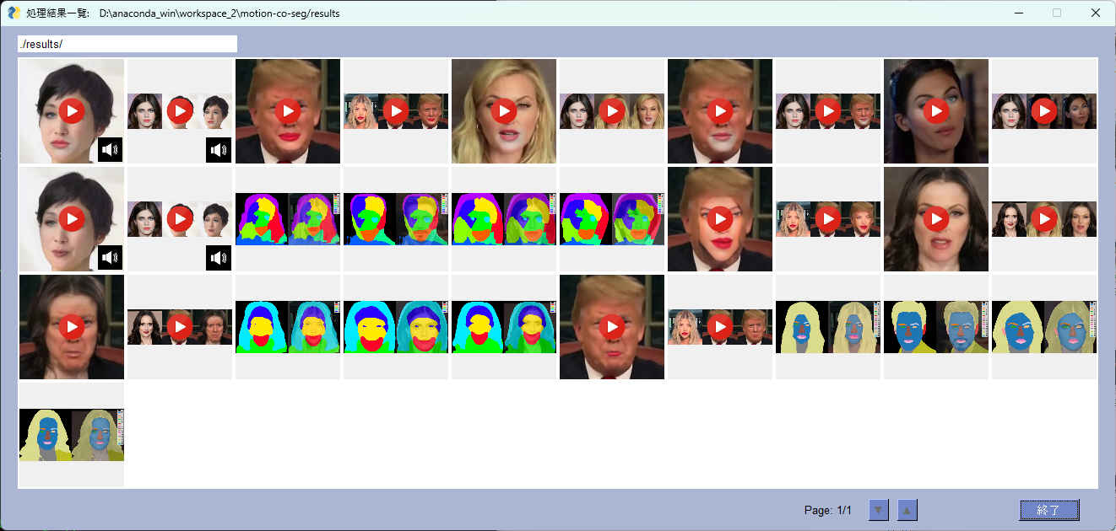1116x531 pixels.
Task: Play second-row face-swapped Trump video
Action: click(719, 219)
